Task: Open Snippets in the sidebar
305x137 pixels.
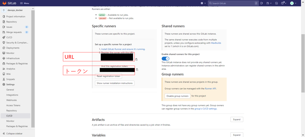Action: coord(10,79)
